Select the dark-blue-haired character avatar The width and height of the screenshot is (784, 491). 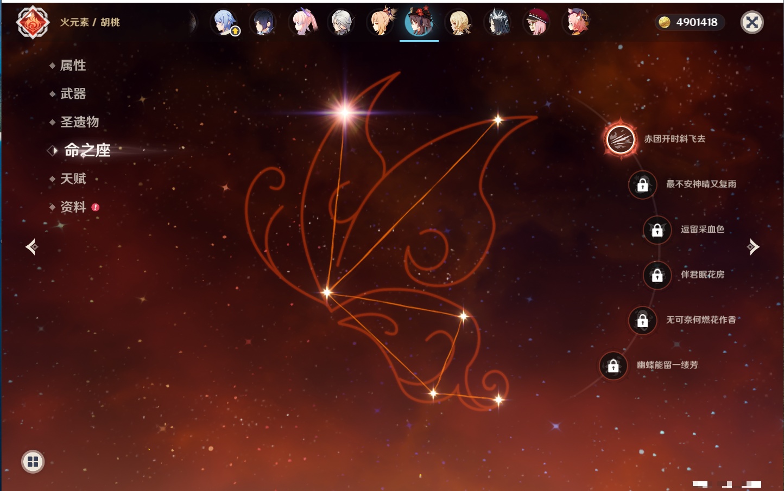pos(263,22)
